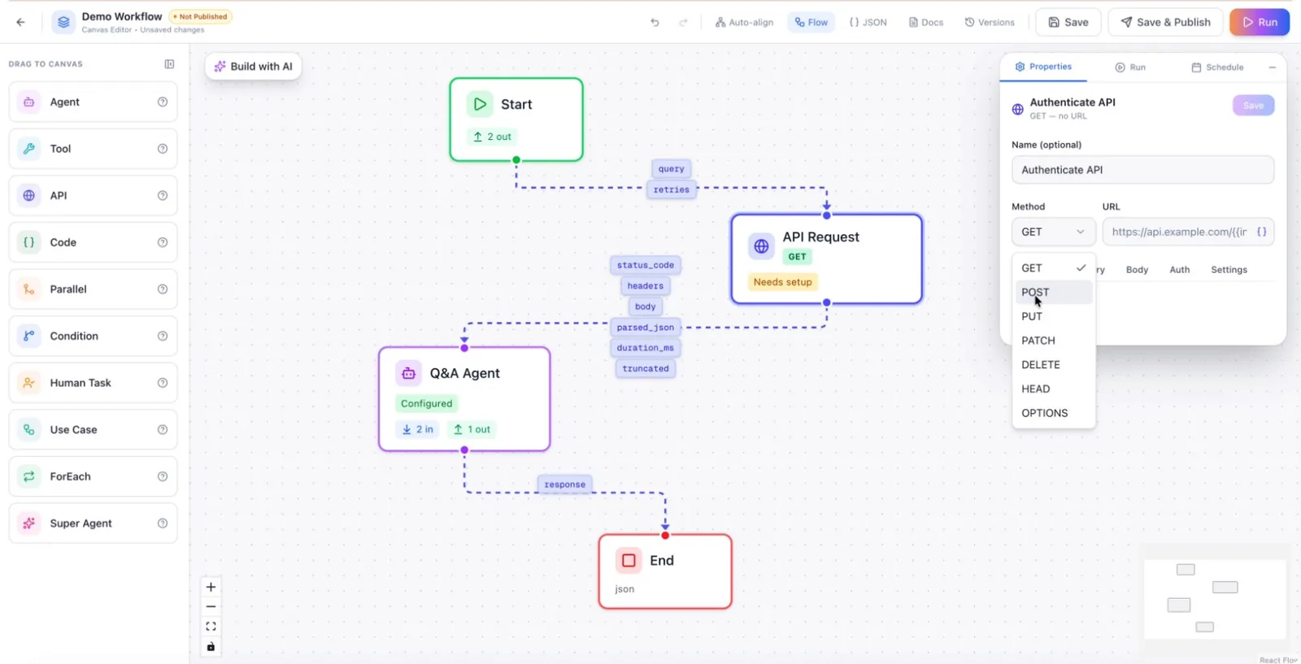Open help for the Tool node type
The image size is (1301, 664).
163,149
